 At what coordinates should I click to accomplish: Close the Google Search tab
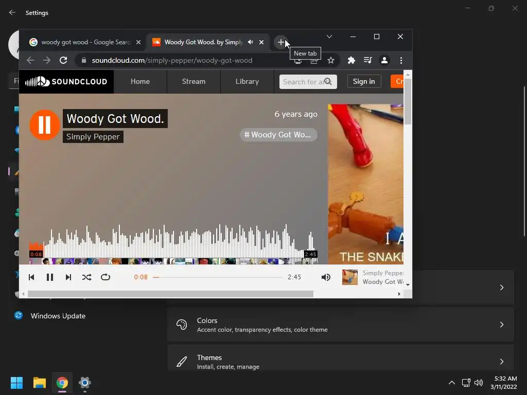click(x=138, y=42)
